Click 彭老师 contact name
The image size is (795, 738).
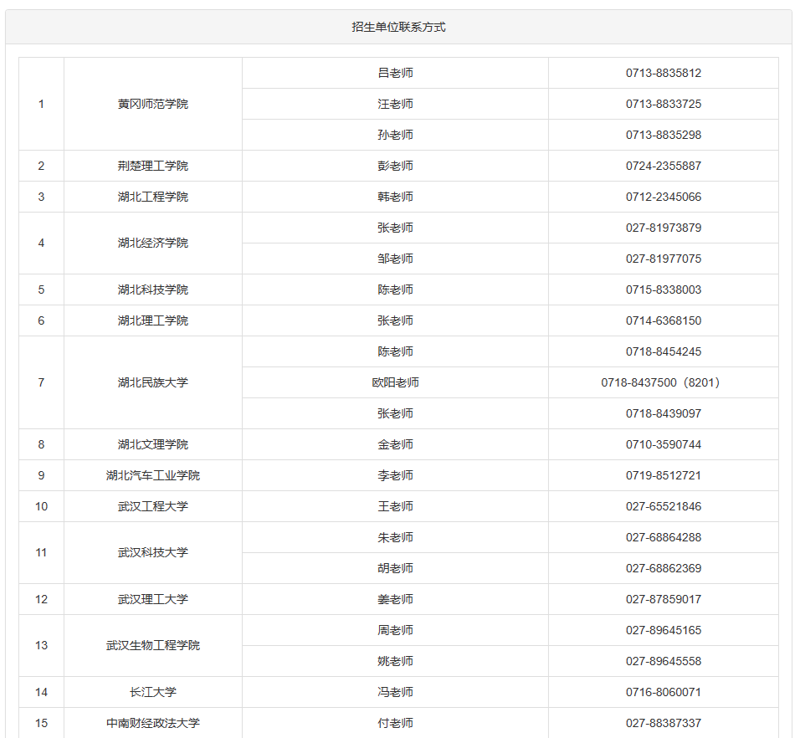tap(395, 166)
